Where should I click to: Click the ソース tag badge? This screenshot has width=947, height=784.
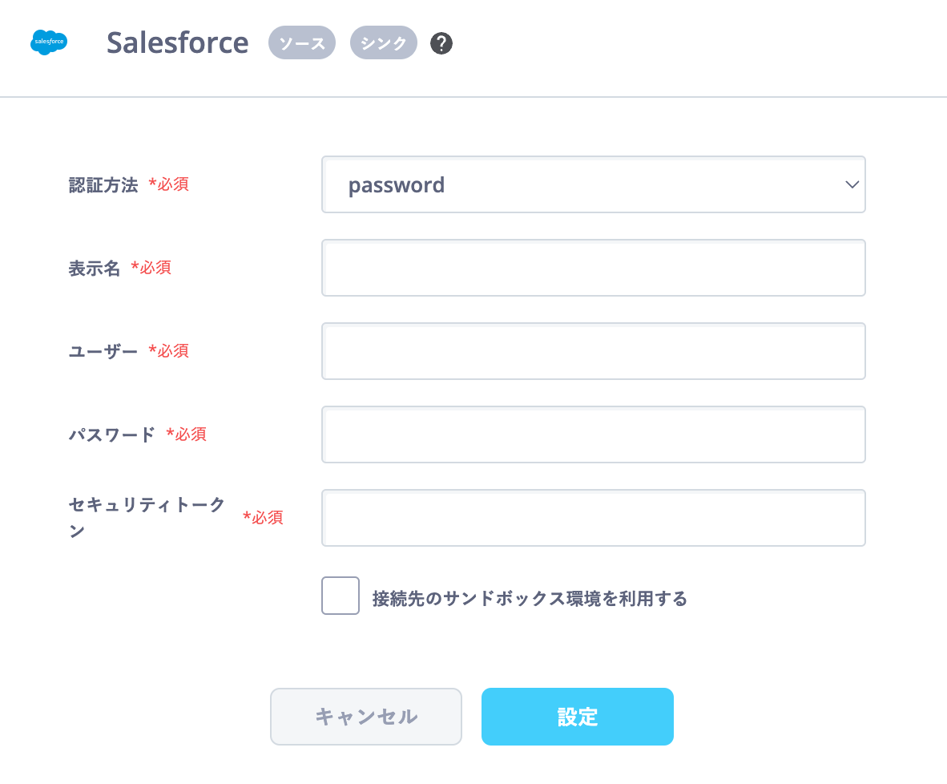click(x=302, y=43)
